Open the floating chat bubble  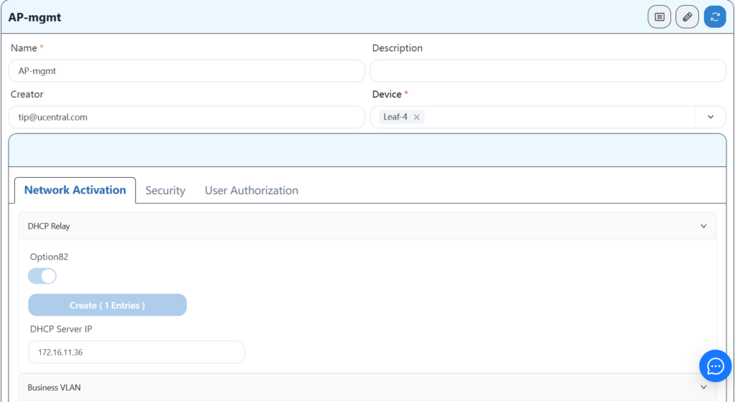coord(715,366)
